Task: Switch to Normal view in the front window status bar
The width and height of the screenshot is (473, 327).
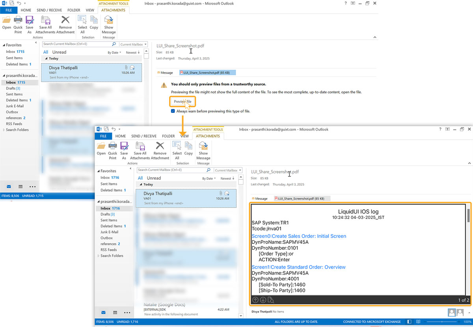Action: click(410, 322)
